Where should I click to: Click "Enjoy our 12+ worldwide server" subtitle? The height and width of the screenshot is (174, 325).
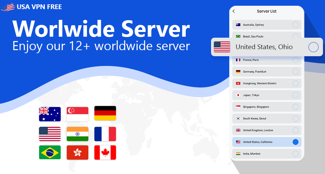point(101,46)
